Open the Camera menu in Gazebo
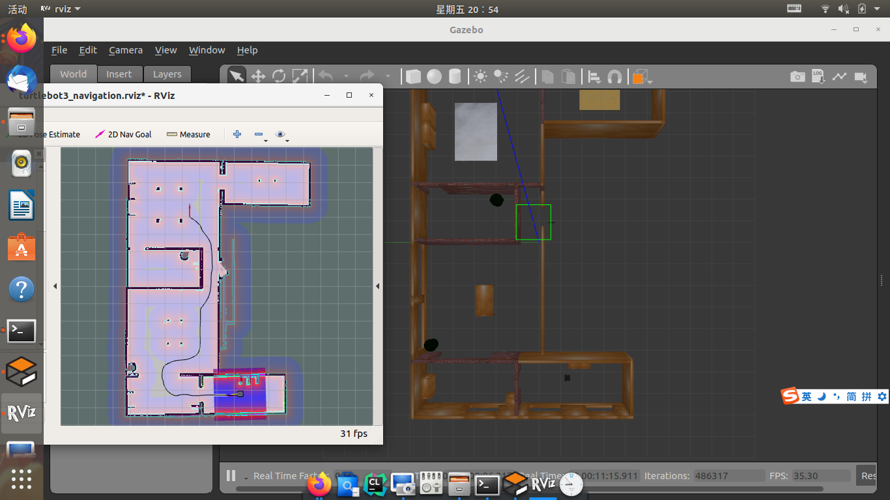Image resolution: width=890 pixels, height=500 pixels. click(x=126, y=50)
